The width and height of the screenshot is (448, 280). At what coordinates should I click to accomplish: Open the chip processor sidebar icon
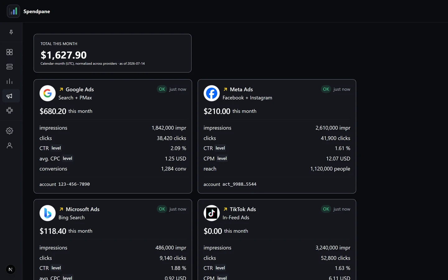pyautogui.click(x=10, y=110)
